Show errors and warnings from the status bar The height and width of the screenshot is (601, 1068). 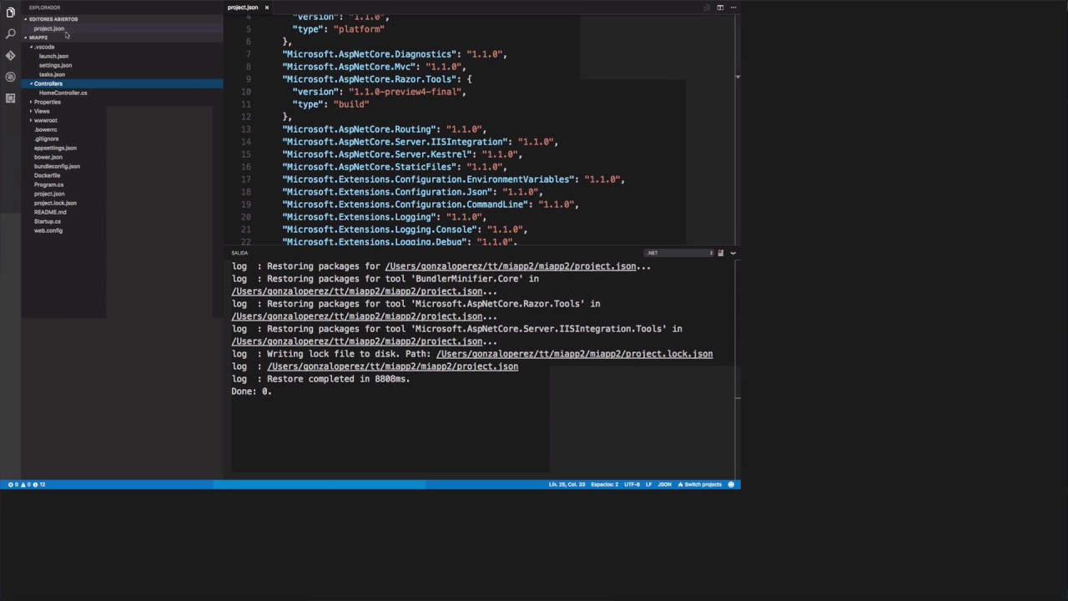pos(26,484)
